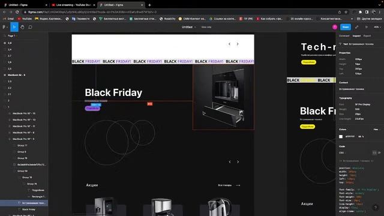Go back in browser
384x216 pixels.
coord(4,12)
